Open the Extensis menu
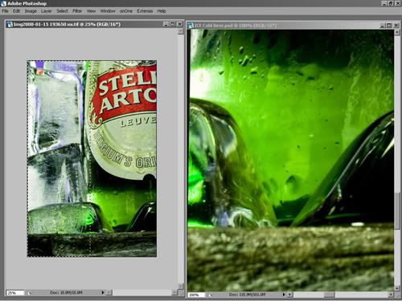 point(145,11)
